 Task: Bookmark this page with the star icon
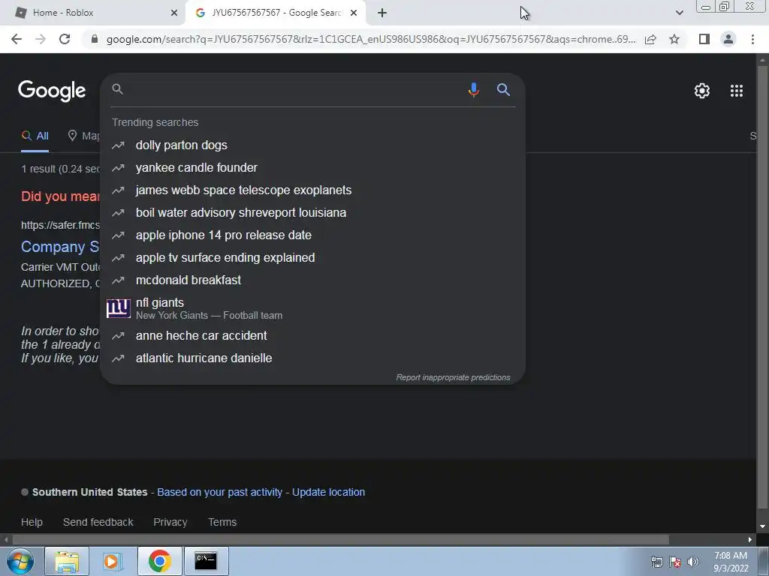coord(674,39)
